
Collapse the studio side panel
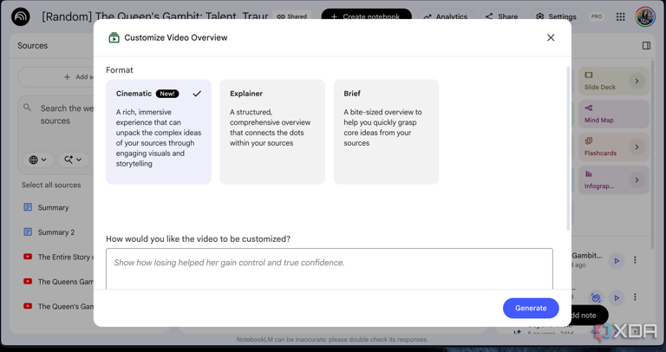point(646,46)
